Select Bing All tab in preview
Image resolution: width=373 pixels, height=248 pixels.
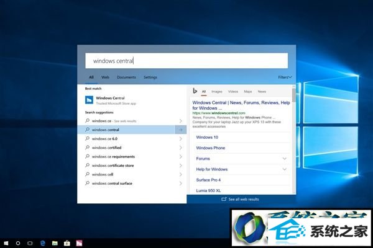tap(204, 91)
